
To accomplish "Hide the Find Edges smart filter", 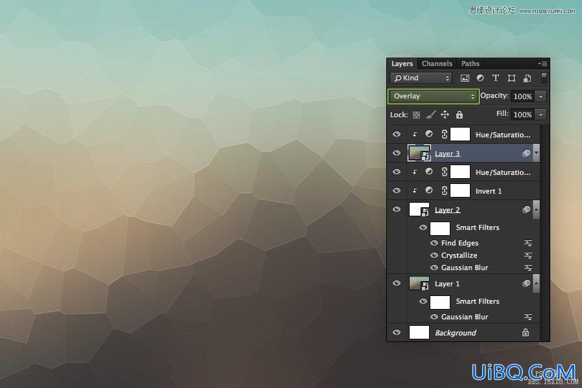I will click(434, 243).
